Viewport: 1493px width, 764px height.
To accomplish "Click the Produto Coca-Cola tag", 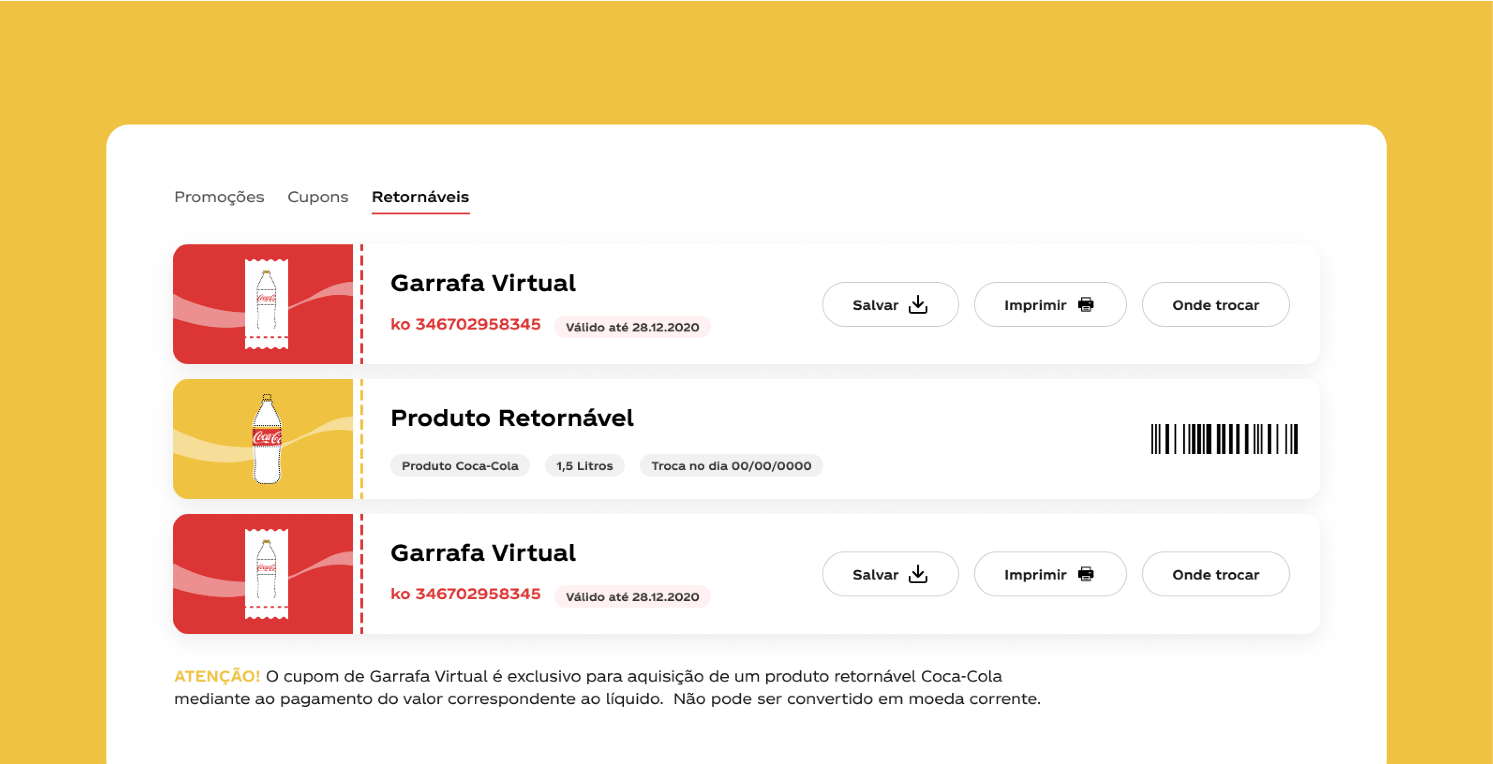I will [x=460, y=466].
